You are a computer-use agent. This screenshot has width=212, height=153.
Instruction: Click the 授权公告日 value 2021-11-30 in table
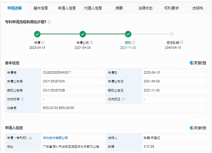[x=152, y=90]
